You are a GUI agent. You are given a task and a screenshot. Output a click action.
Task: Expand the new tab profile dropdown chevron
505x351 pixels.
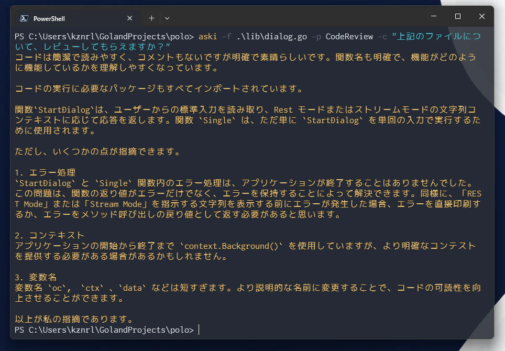click(x=167, y=18)
